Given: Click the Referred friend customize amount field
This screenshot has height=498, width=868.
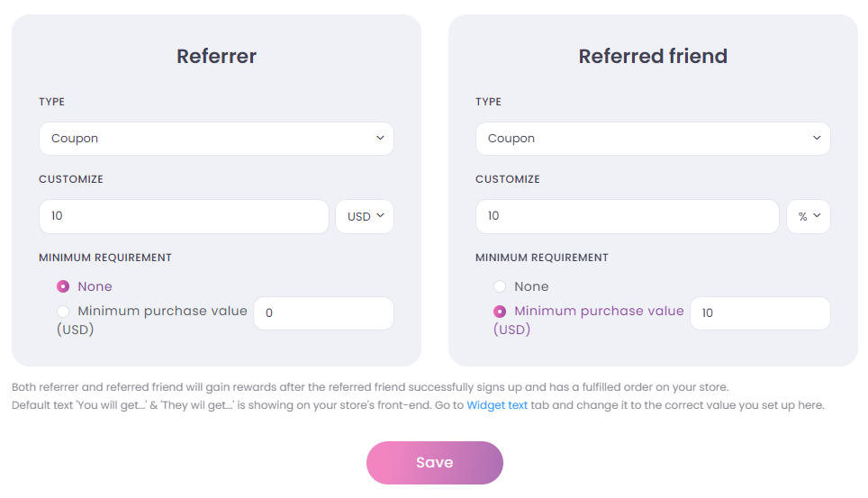Looking at the screenshot, I should point(627,216).
